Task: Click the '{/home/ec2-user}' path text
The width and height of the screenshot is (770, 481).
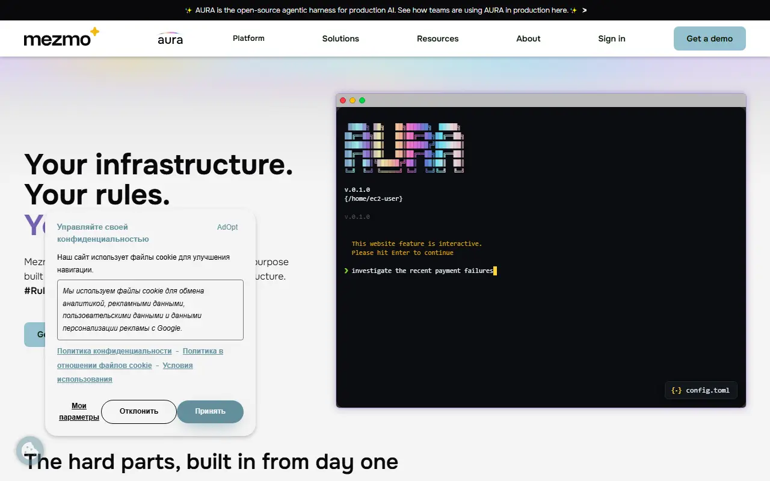Action: pyautogui.click(x=374, y=199)
